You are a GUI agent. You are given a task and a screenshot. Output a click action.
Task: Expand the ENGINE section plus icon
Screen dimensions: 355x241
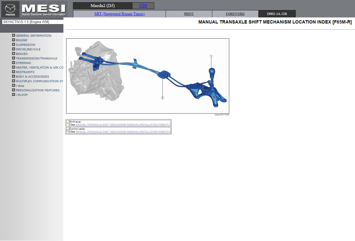tap(14, 40)
